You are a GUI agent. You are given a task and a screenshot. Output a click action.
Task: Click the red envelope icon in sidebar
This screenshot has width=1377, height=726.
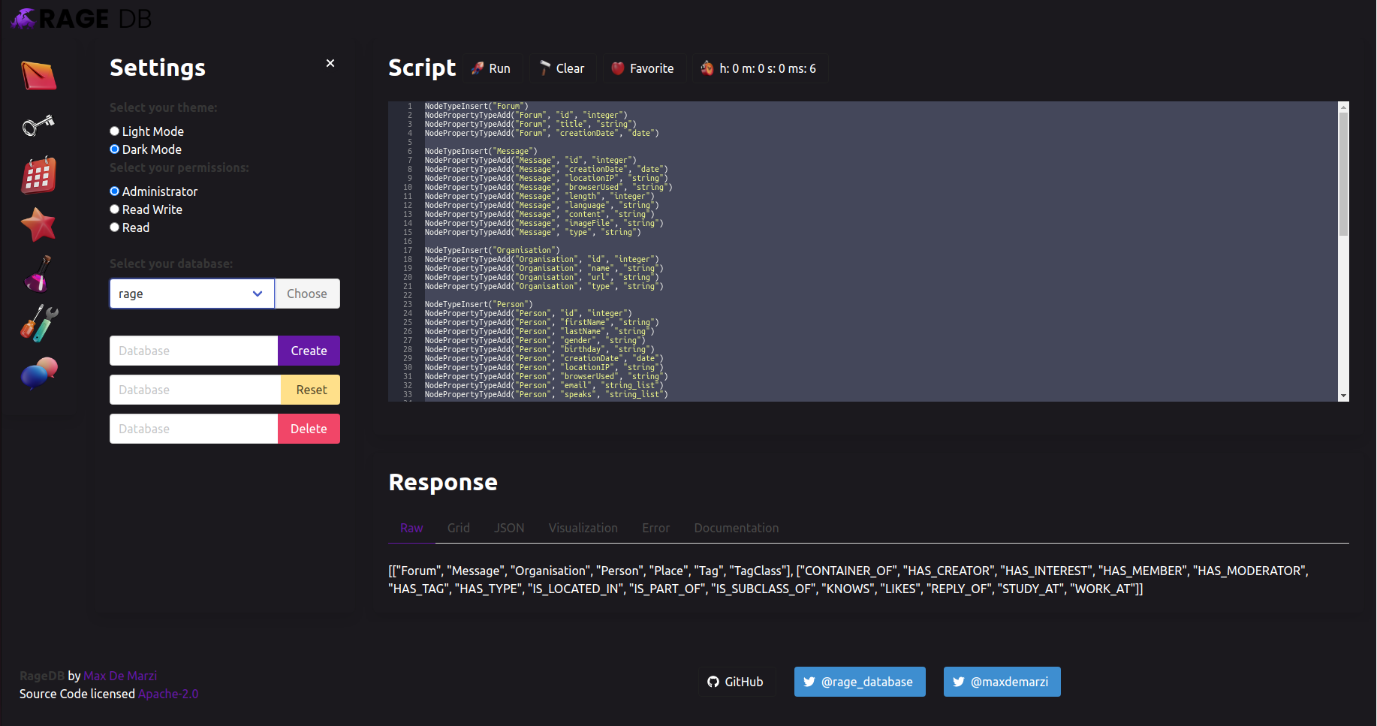[38, 76]
